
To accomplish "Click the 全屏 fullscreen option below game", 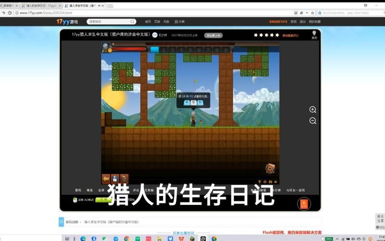I will [101, 190].
